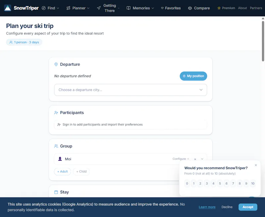Open the Find dropdown menu

(50, 8)
